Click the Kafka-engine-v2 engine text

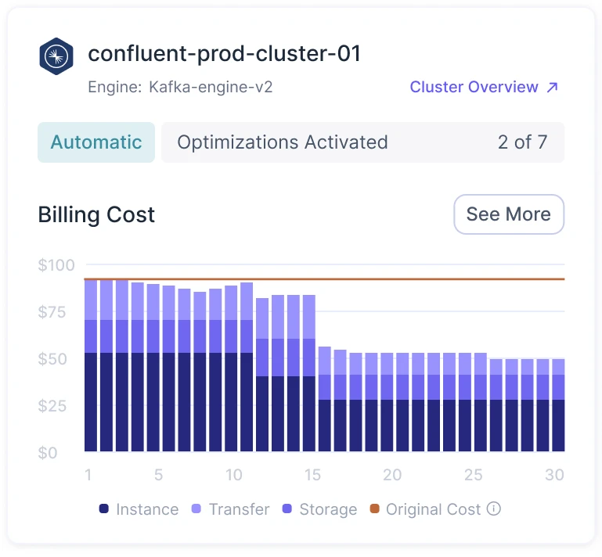(211, 87)
